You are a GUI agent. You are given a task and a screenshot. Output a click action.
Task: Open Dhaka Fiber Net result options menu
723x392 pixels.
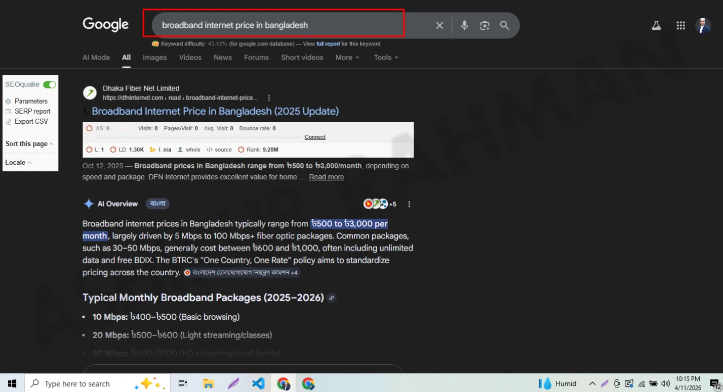pos(269,97)
